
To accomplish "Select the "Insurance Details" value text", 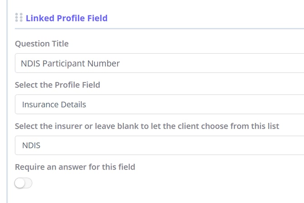I will [x=54, y=104].
